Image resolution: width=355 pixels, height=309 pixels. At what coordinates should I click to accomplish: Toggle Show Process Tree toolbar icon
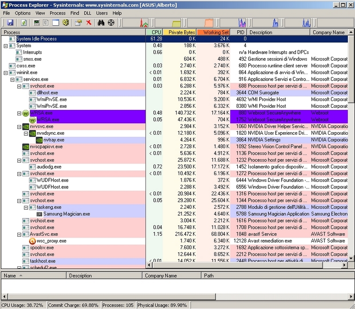[x=46, y=23]
